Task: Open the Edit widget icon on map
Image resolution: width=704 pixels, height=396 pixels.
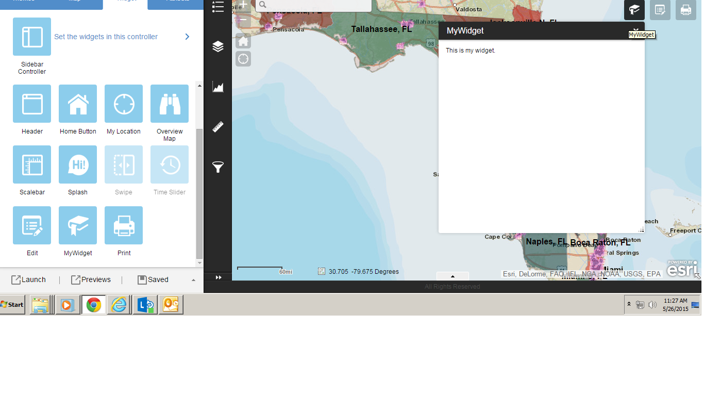Action: click(x=660, y=10)
